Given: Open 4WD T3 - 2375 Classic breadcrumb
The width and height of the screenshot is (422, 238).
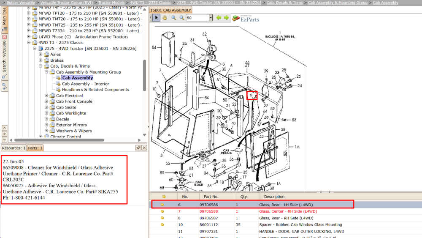Looking at the screenshot, I should [x=151, y=3].
